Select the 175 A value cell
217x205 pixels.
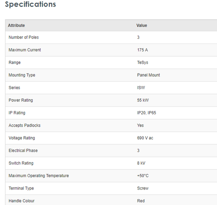(x=142, y=50)
